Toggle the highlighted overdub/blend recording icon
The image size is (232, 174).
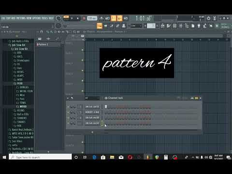point(119,18)
